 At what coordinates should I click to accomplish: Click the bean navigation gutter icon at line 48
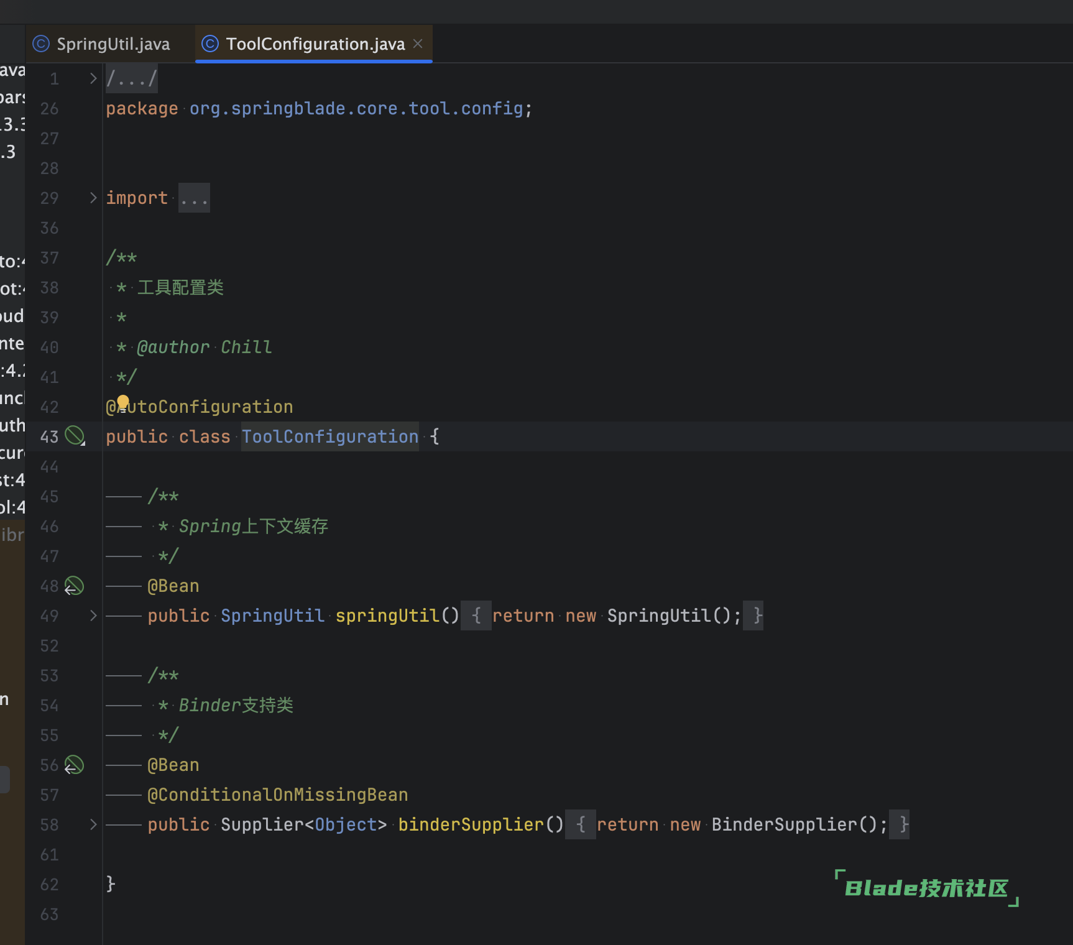pyautogui.click(x=74, y=586)
